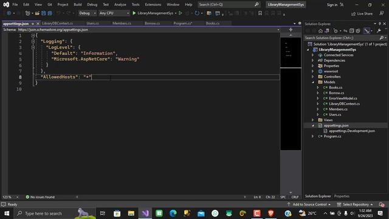
Task: Click the Visual Studio search box
Action: pyautogui.click(x=229, y=4)
